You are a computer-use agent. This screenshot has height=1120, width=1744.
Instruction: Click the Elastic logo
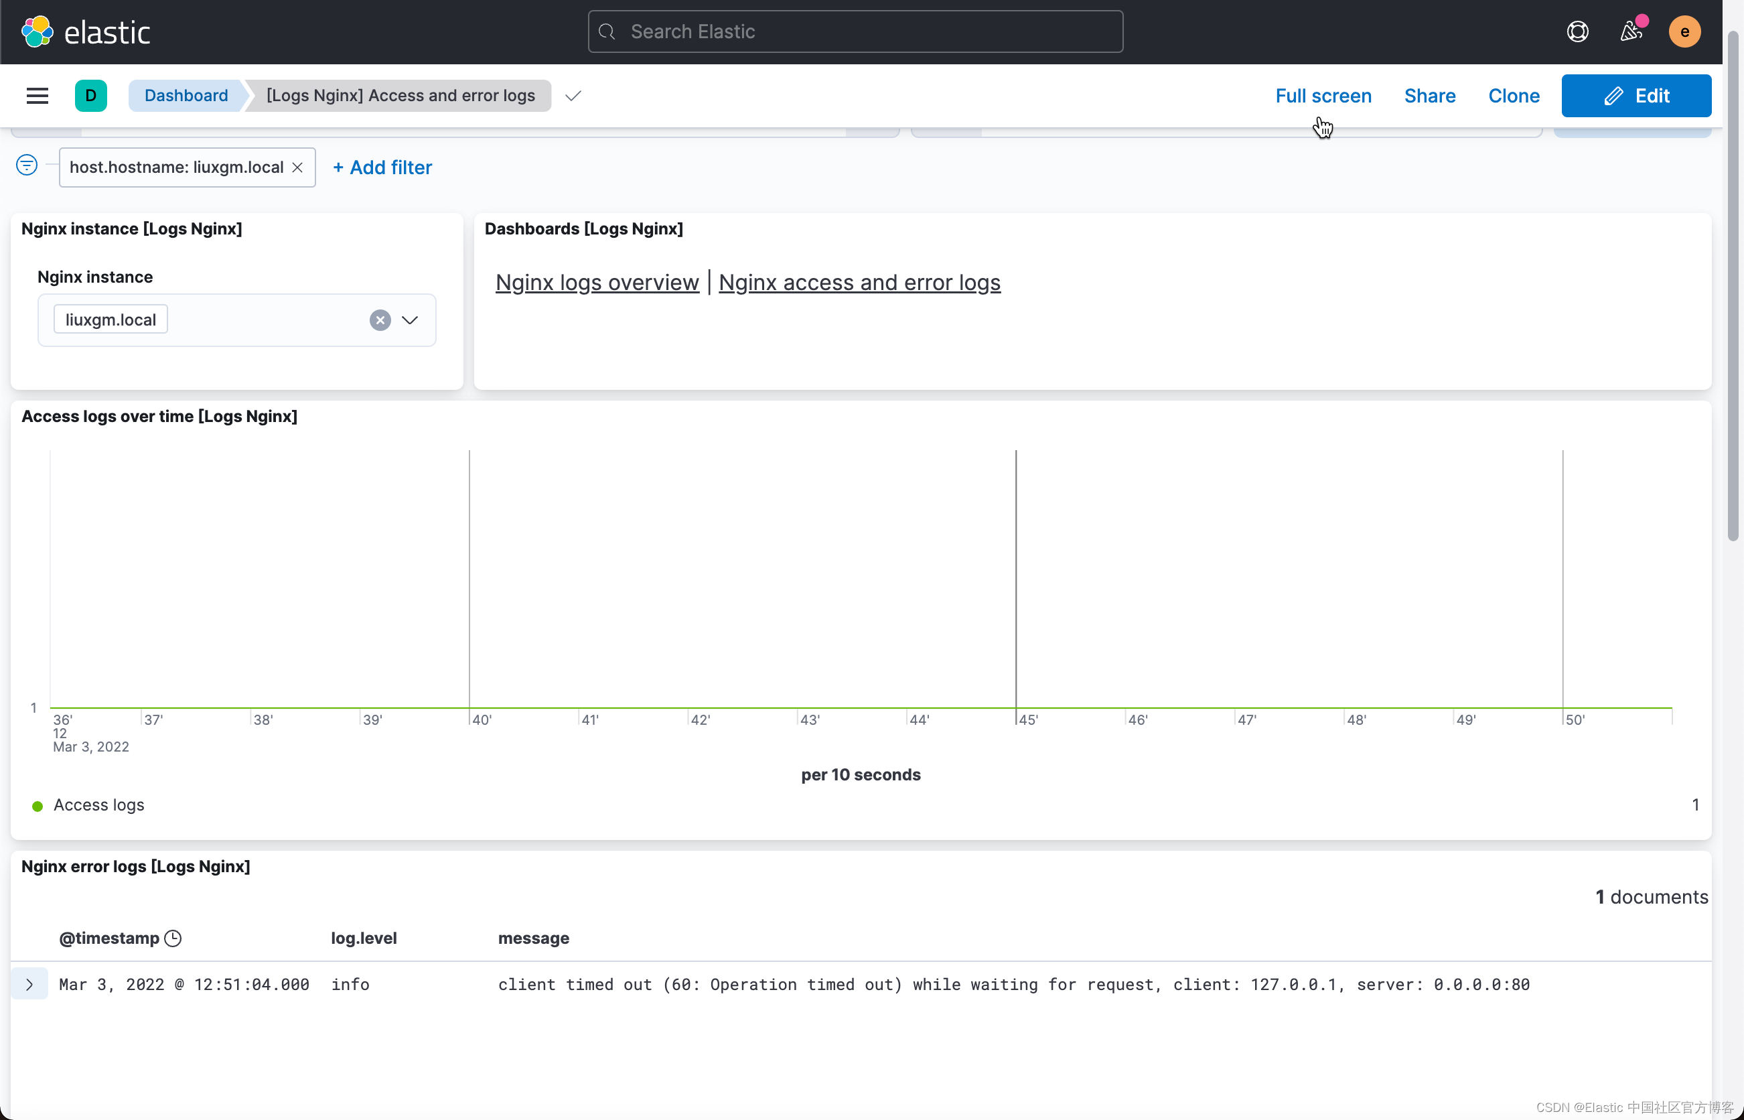(86, 32)
